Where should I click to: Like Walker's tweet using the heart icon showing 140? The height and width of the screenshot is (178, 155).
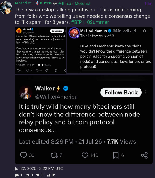click(85, 155)
